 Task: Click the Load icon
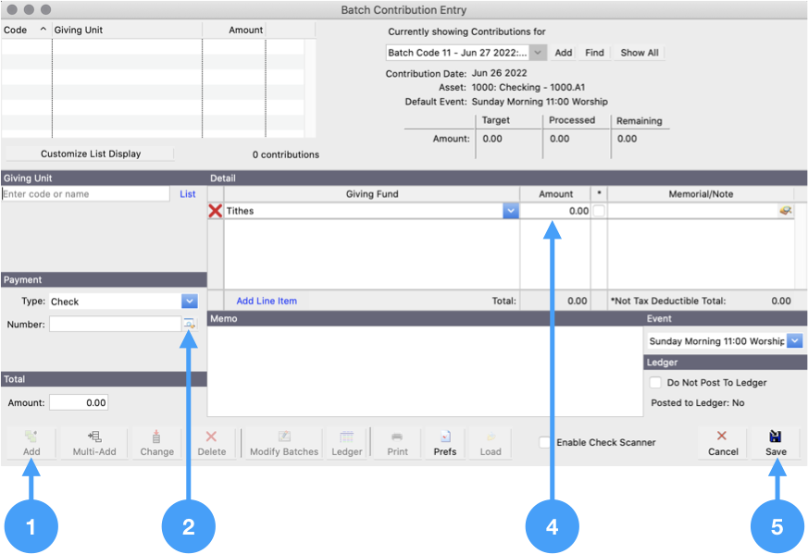click(x=490, y=442)
